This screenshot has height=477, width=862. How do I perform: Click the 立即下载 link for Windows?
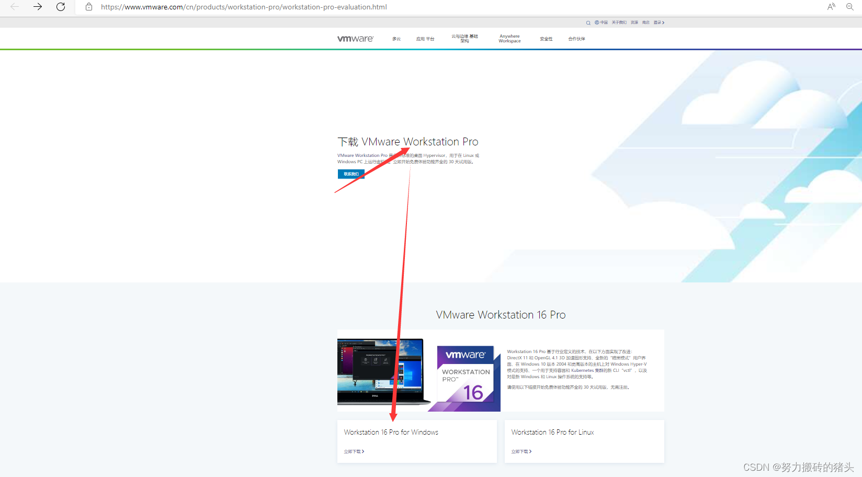354,451
